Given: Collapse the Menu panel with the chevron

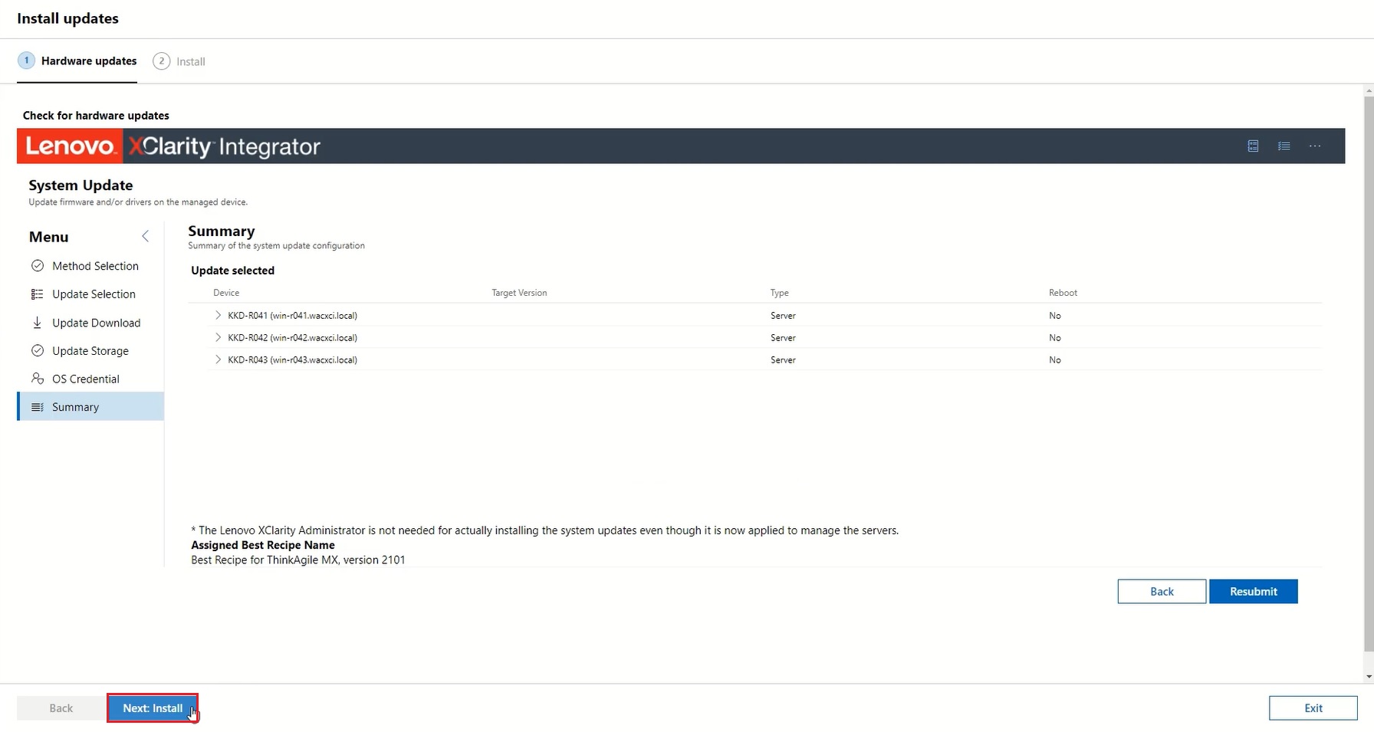Looking at the screenshot, I should click(145, 237).
